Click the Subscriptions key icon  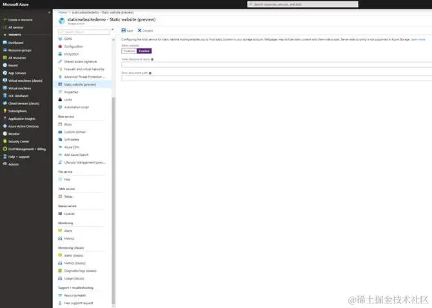click(x=5, y=111)
